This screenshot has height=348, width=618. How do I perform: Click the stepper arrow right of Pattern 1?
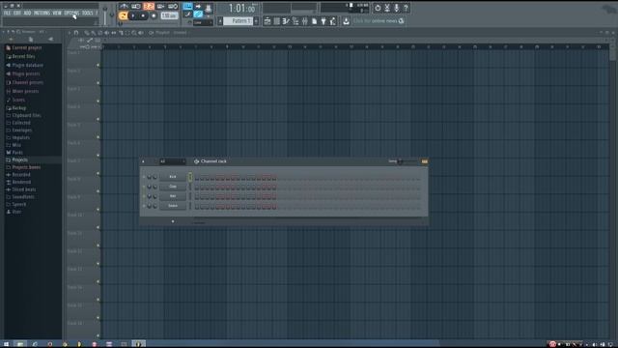point(256,21)
